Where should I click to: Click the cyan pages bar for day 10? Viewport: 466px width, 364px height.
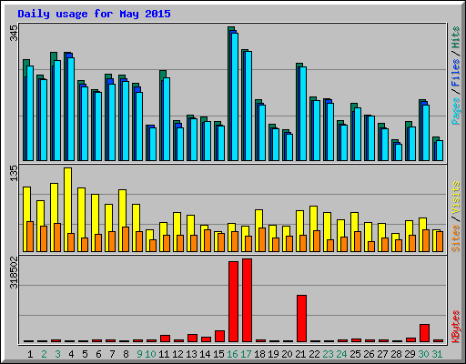[x=153, y=144]
